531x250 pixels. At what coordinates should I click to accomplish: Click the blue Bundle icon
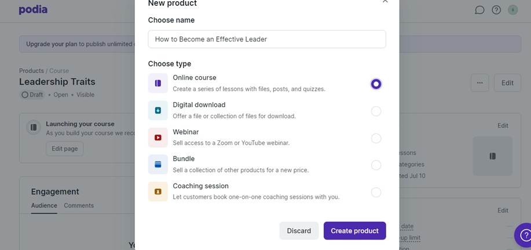coord(158,165)
